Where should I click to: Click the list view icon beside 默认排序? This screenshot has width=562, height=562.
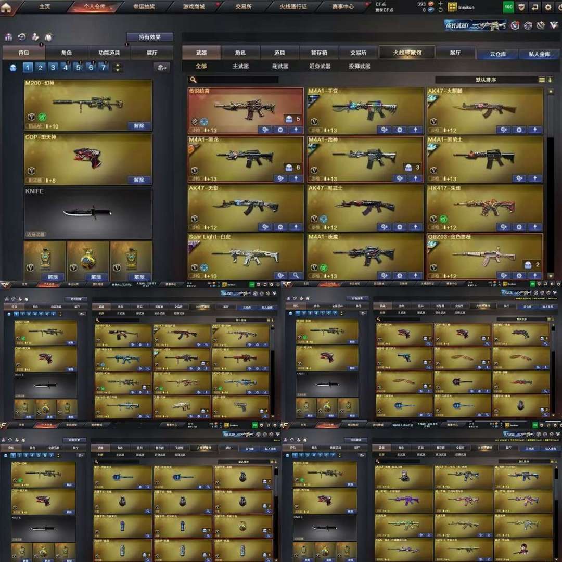click(x=542, y=80)
